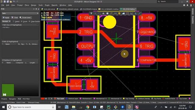Open the Place menu
195x110 pixels.
click(27, 5)
